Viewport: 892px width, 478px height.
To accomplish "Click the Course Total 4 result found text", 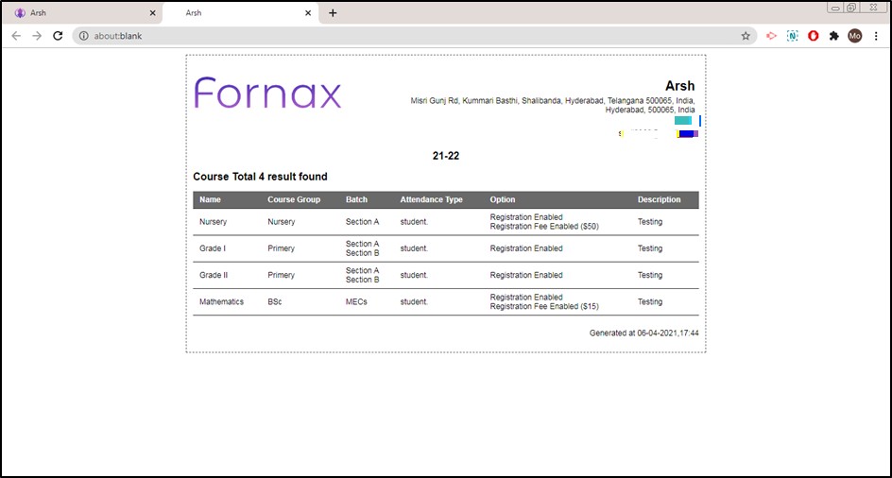I will [261, 177].
